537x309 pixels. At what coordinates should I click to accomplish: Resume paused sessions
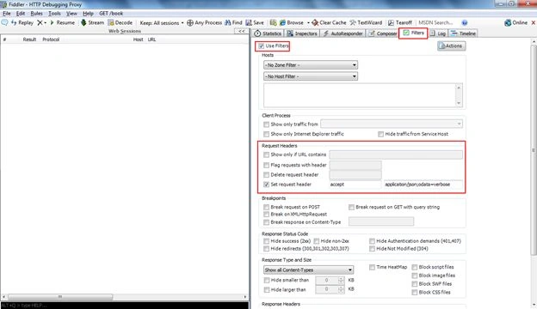[62, 22]
